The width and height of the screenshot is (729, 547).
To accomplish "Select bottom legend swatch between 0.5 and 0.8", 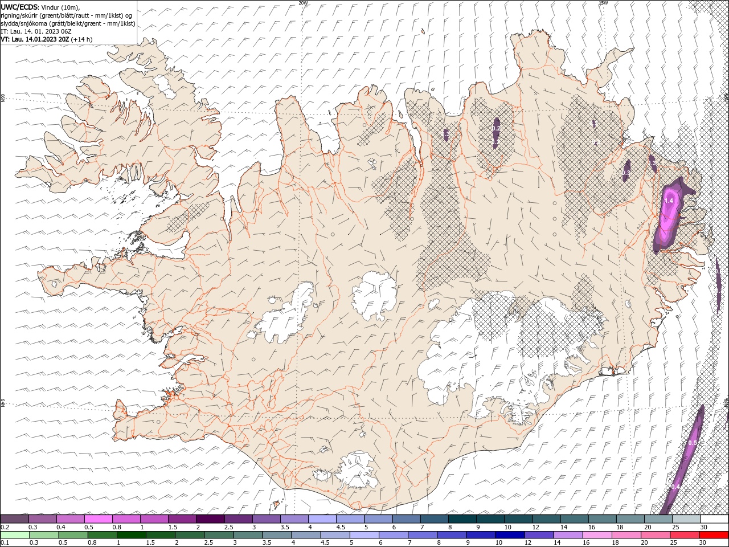I will click(73, 535).
